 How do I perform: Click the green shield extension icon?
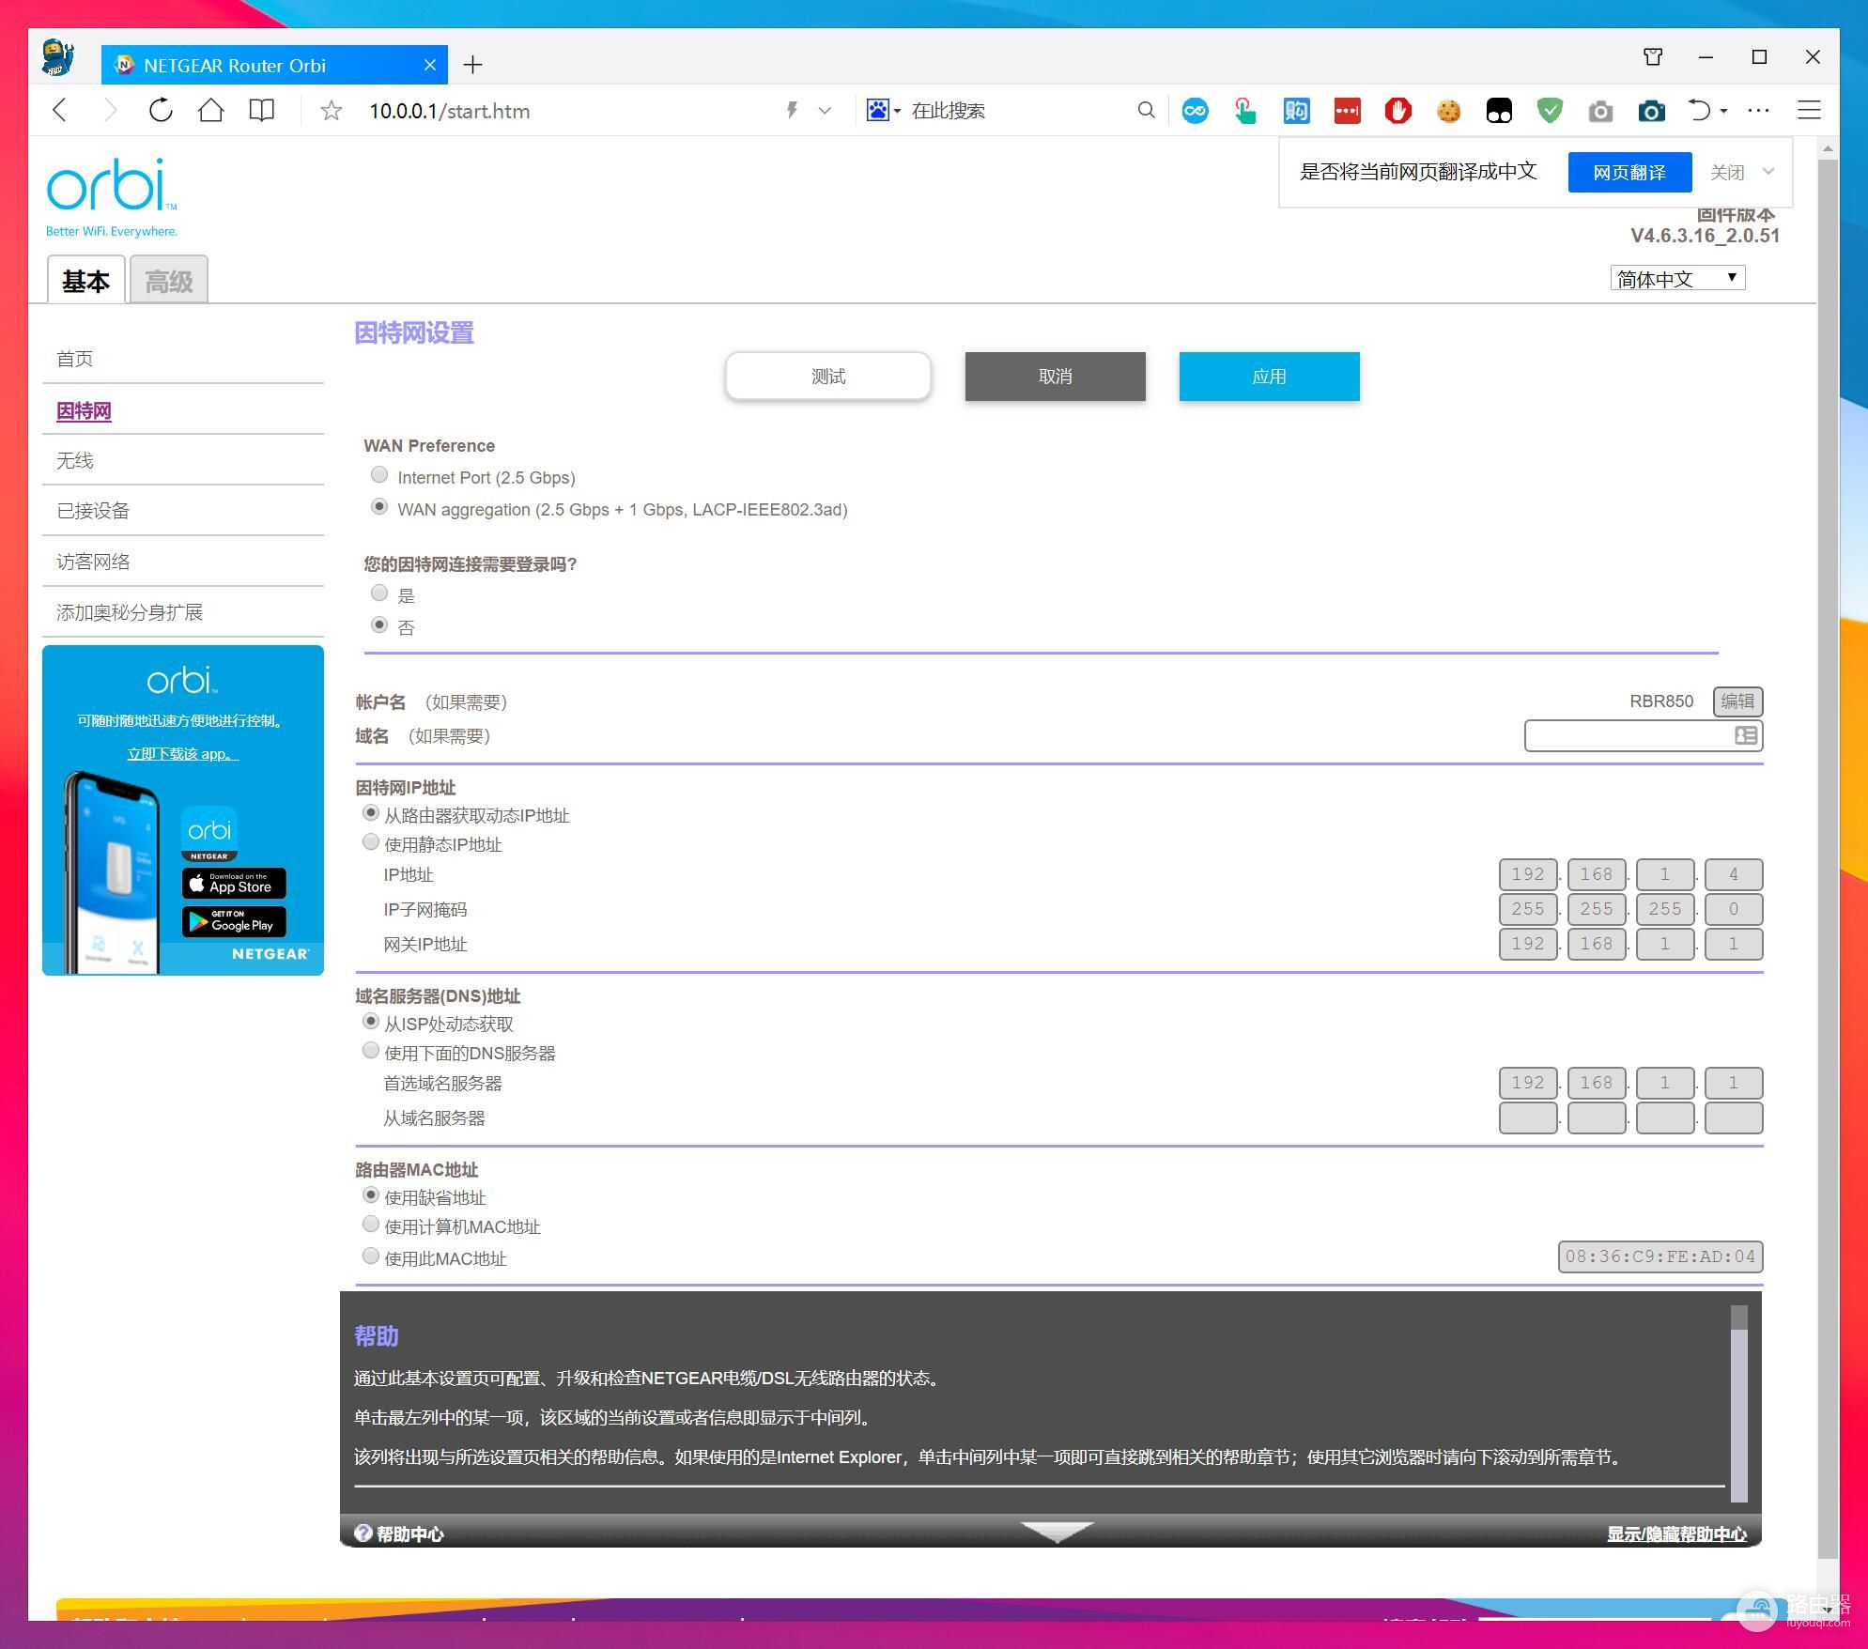tap(1550, 111)
